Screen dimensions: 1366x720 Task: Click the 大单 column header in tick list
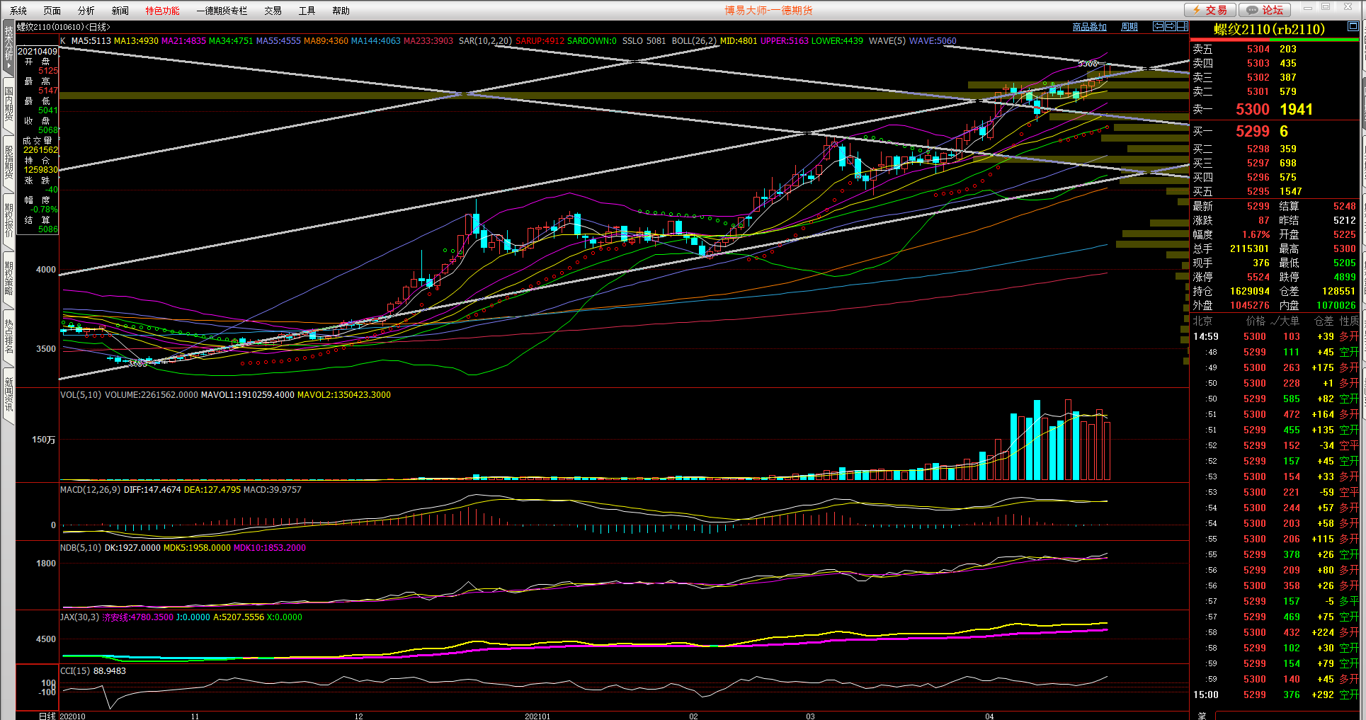pyautogui.click(x=1289, y=321)
